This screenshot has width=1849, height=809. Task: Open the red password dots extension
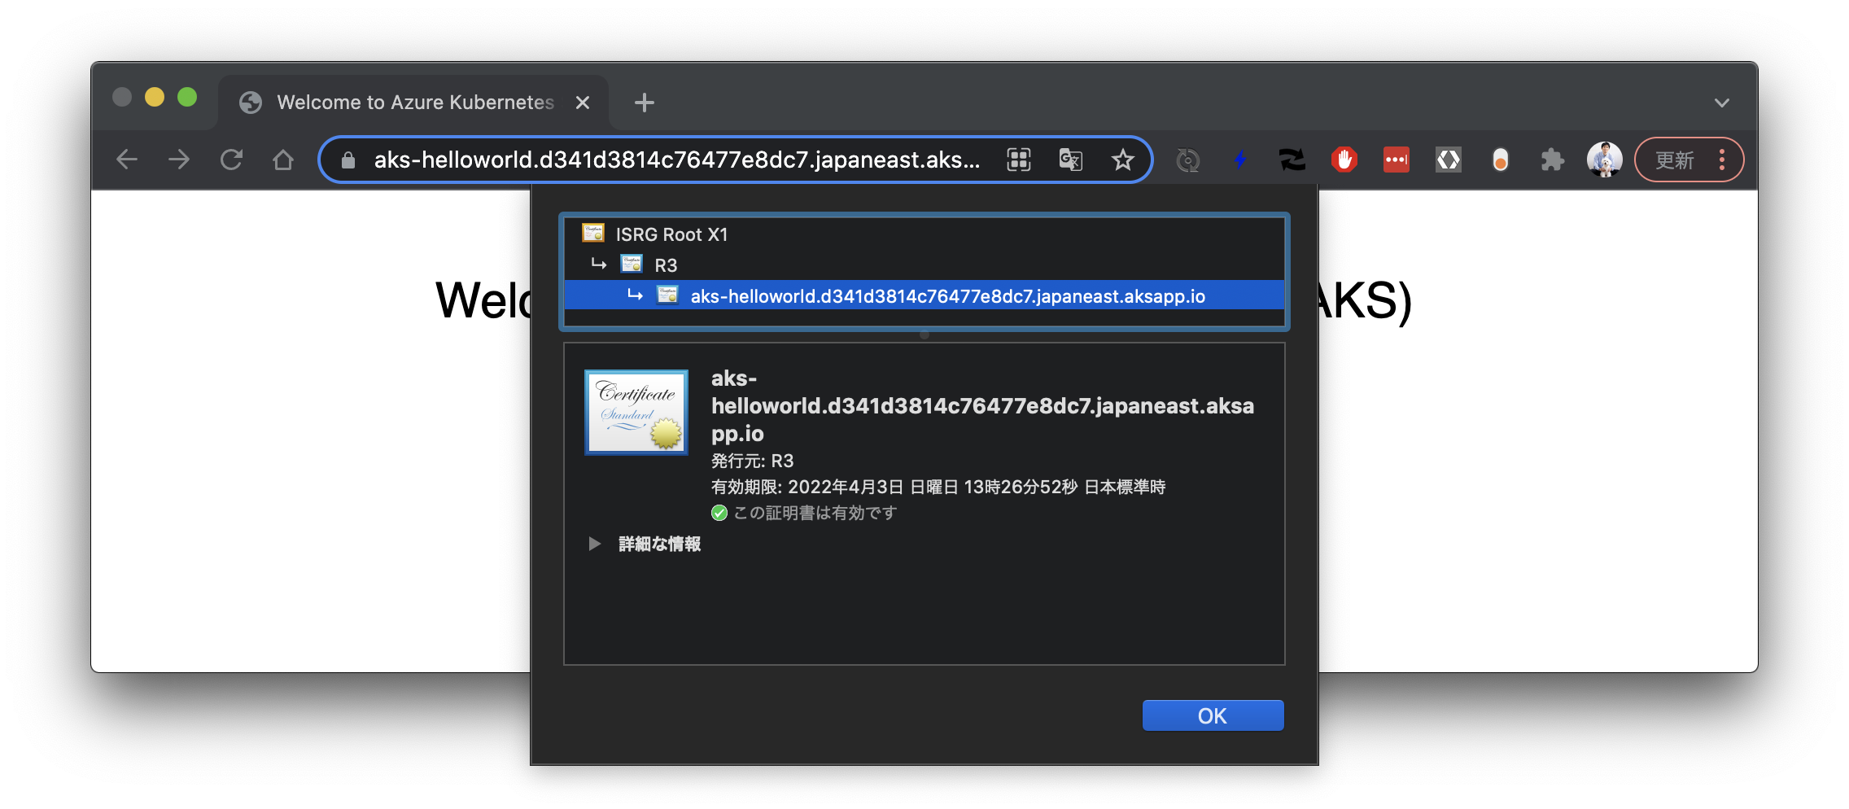click(1397, 160)
